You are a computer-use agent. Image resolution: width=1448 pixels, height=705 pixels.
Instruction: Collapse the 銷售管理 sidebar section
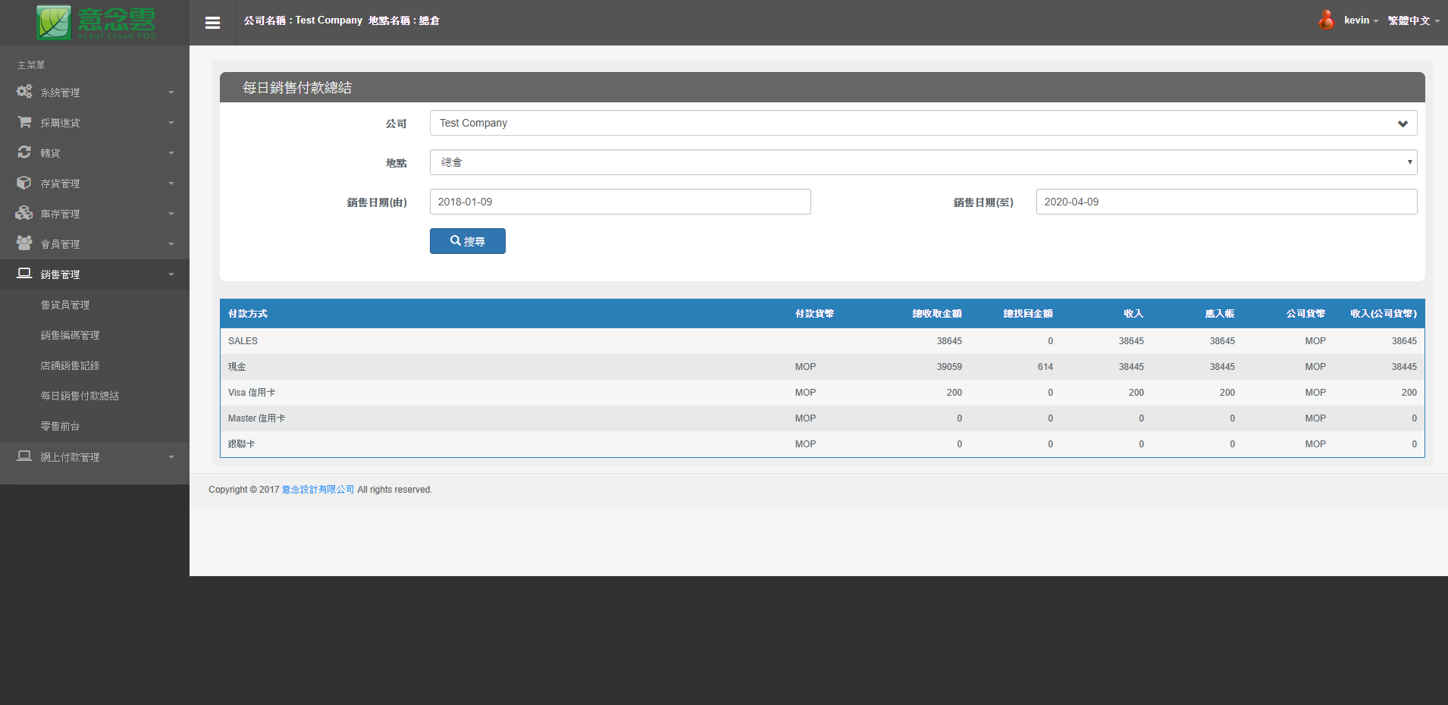tap(95, 274)
